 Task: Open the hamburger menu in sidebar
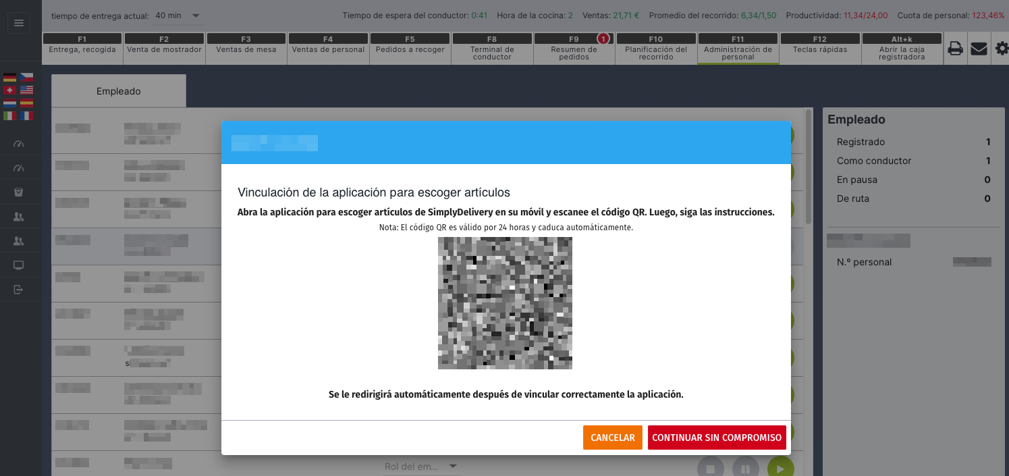(18, 24)
